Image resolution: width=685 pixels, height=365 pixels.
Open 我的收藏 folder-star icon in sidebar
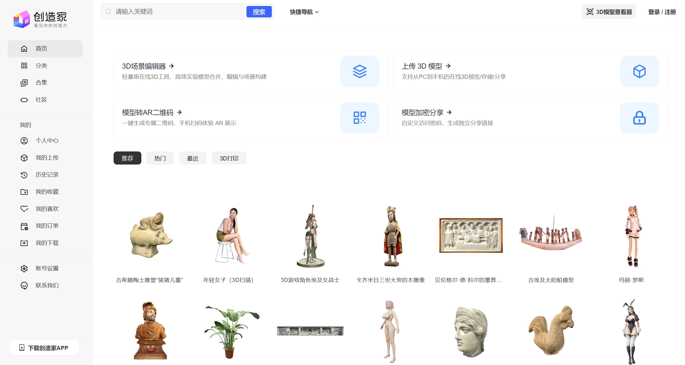pos(24,192)
